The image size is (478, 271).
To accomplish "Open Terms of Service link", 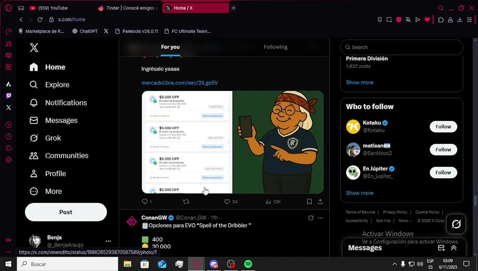I will (360, 212).
